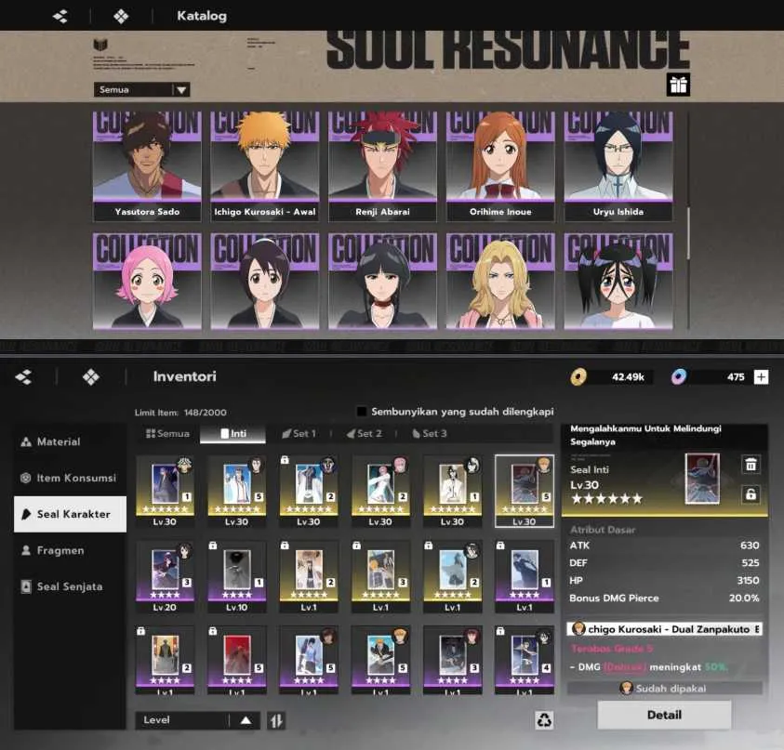Screen dimensions: 784x750
Task: Open Yasutora Sado collection card
Action: pyautogui.click(x=147, y=166)
